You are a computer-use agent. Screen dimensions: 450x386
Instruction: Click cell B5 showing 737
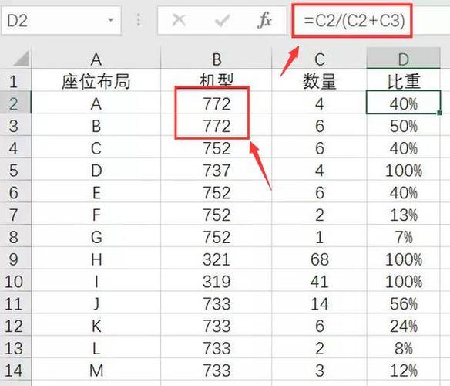coord(217,169)
